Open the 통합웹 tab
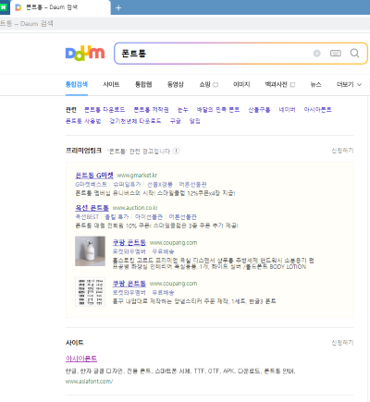 coord(143,84)
